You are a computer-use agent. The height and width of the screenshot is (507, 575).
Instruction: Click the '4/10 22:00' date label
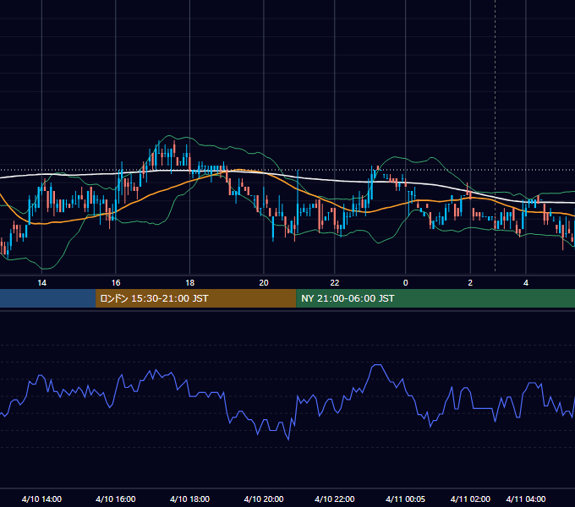(335, 499)
